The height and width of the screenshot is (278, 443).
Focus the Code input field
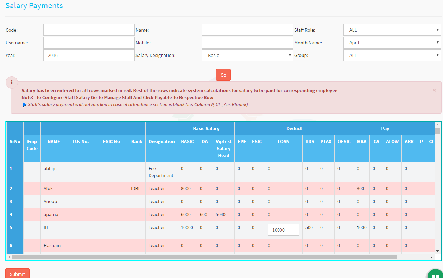[89, 30]
